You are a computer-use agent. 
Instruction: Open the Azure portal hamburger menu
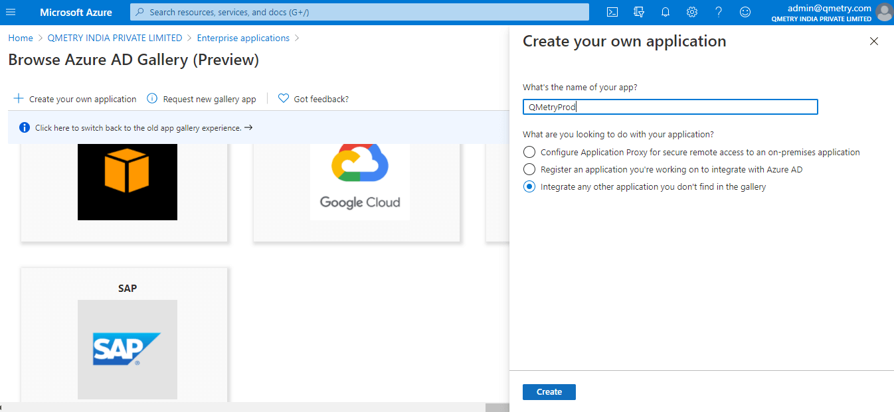click(x=11, y=12)
